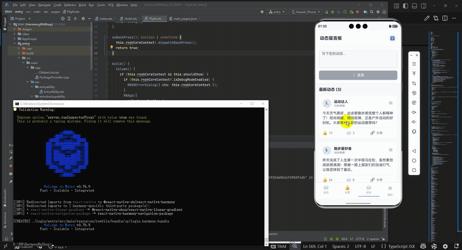Click the emulator @ icon

tap(414, 103)
